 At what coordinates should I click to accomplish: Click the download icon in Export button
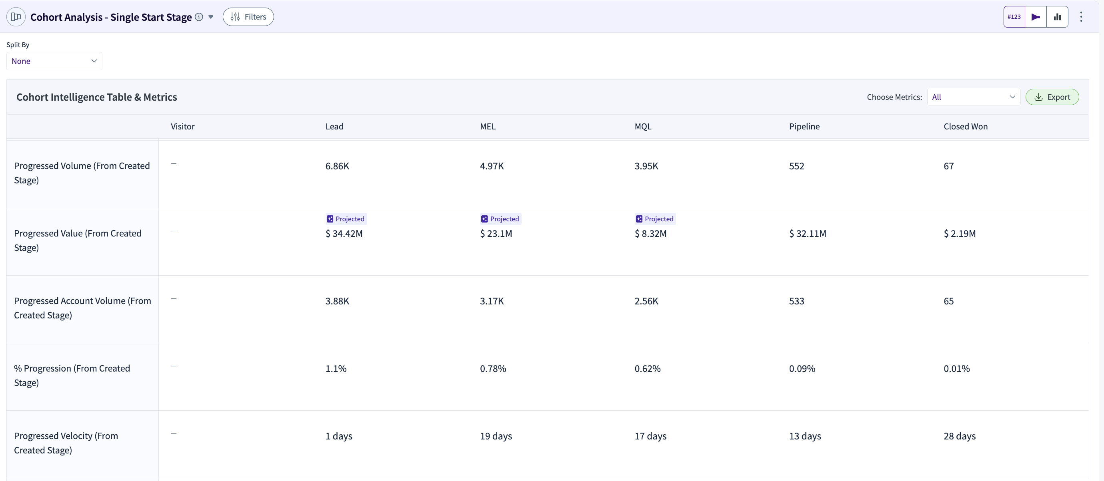coord(1038,97)
